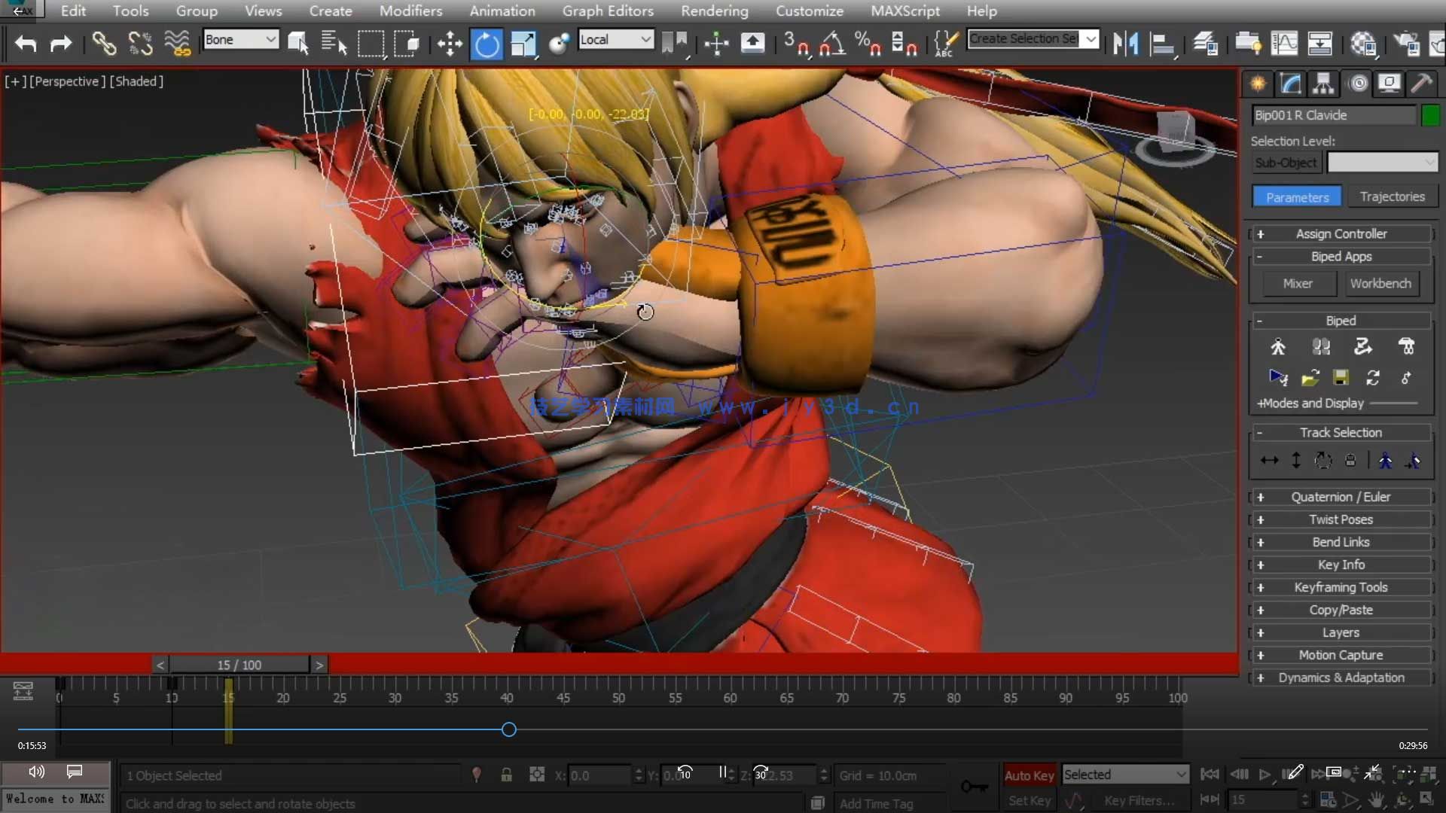1446x813 pixels.
Task: Open the Graph Editors menu
Action: (x=607, y=11)
